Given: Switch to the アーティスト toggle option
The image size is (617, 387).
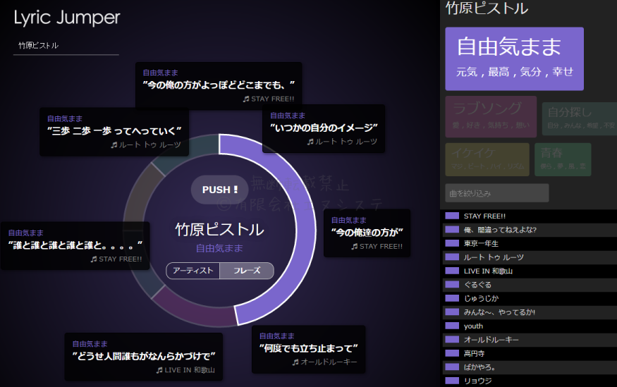Looking at the screenshot, I should click(193, 271).
